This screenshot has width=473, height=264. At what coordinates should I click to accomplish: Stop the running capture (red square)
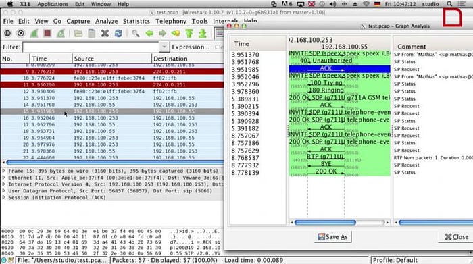pyautogui.click(x=47, y=33)
